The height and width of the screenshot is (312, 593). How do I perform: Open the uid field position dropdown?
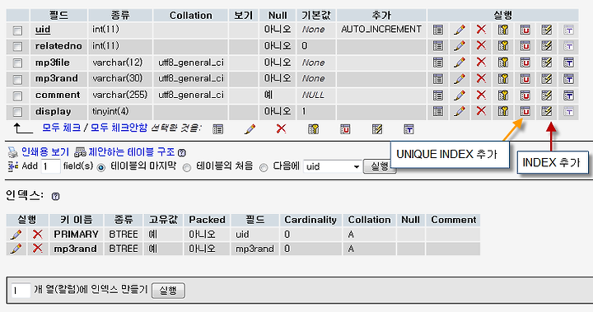(x=332, y=166)
